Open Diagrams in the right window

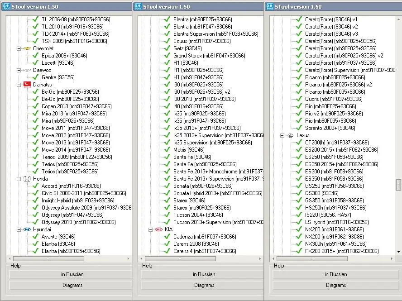coord(336,285)
